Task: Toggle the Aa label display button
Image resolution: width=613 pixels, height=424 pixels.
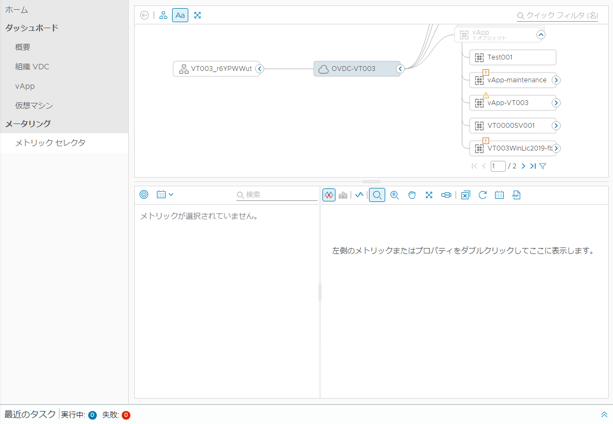Action: (180, 15)
